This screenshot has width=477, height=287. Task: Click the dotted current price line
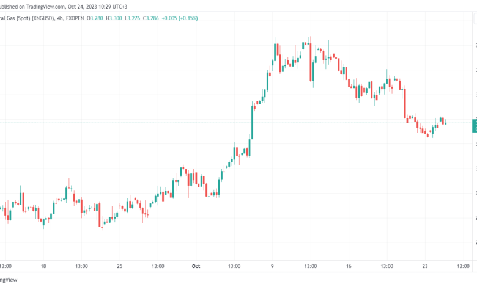pyautogui.click(x=236, y=123)
